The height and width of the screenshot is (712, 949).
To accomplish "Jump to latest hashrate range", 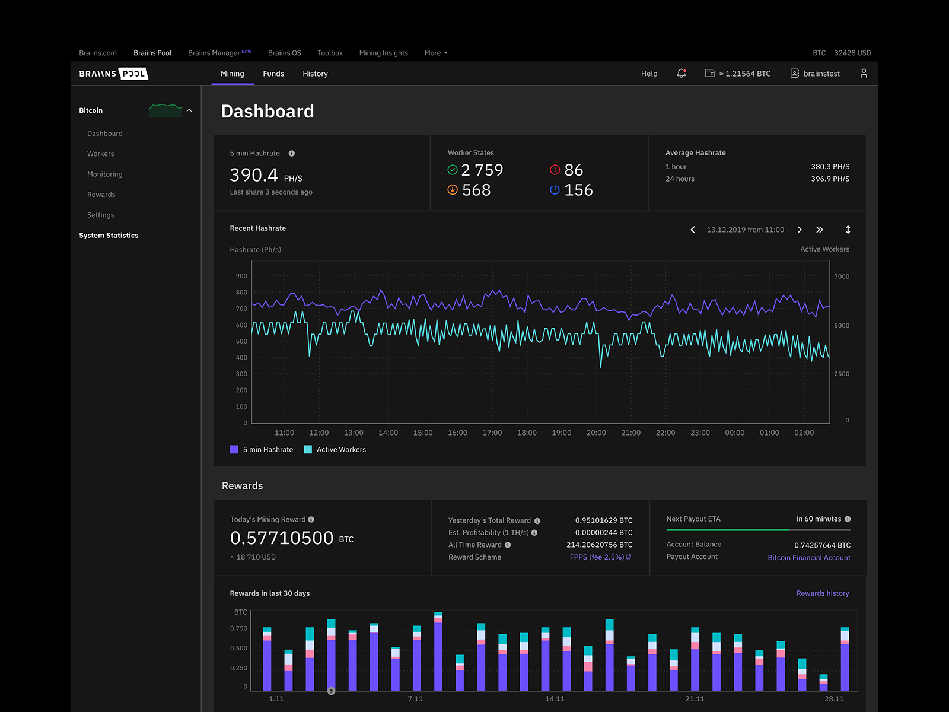I will point(820,230).
